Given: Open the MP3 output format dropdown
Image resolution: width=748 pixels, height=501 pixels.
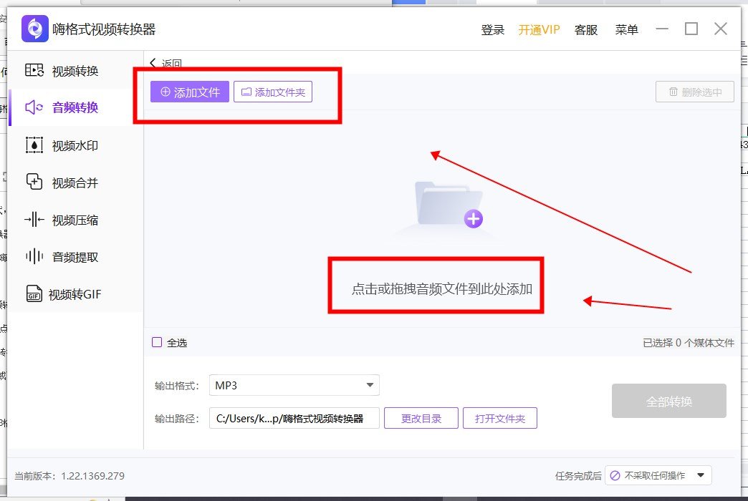Looking at the screenshot, I should 294,385.
